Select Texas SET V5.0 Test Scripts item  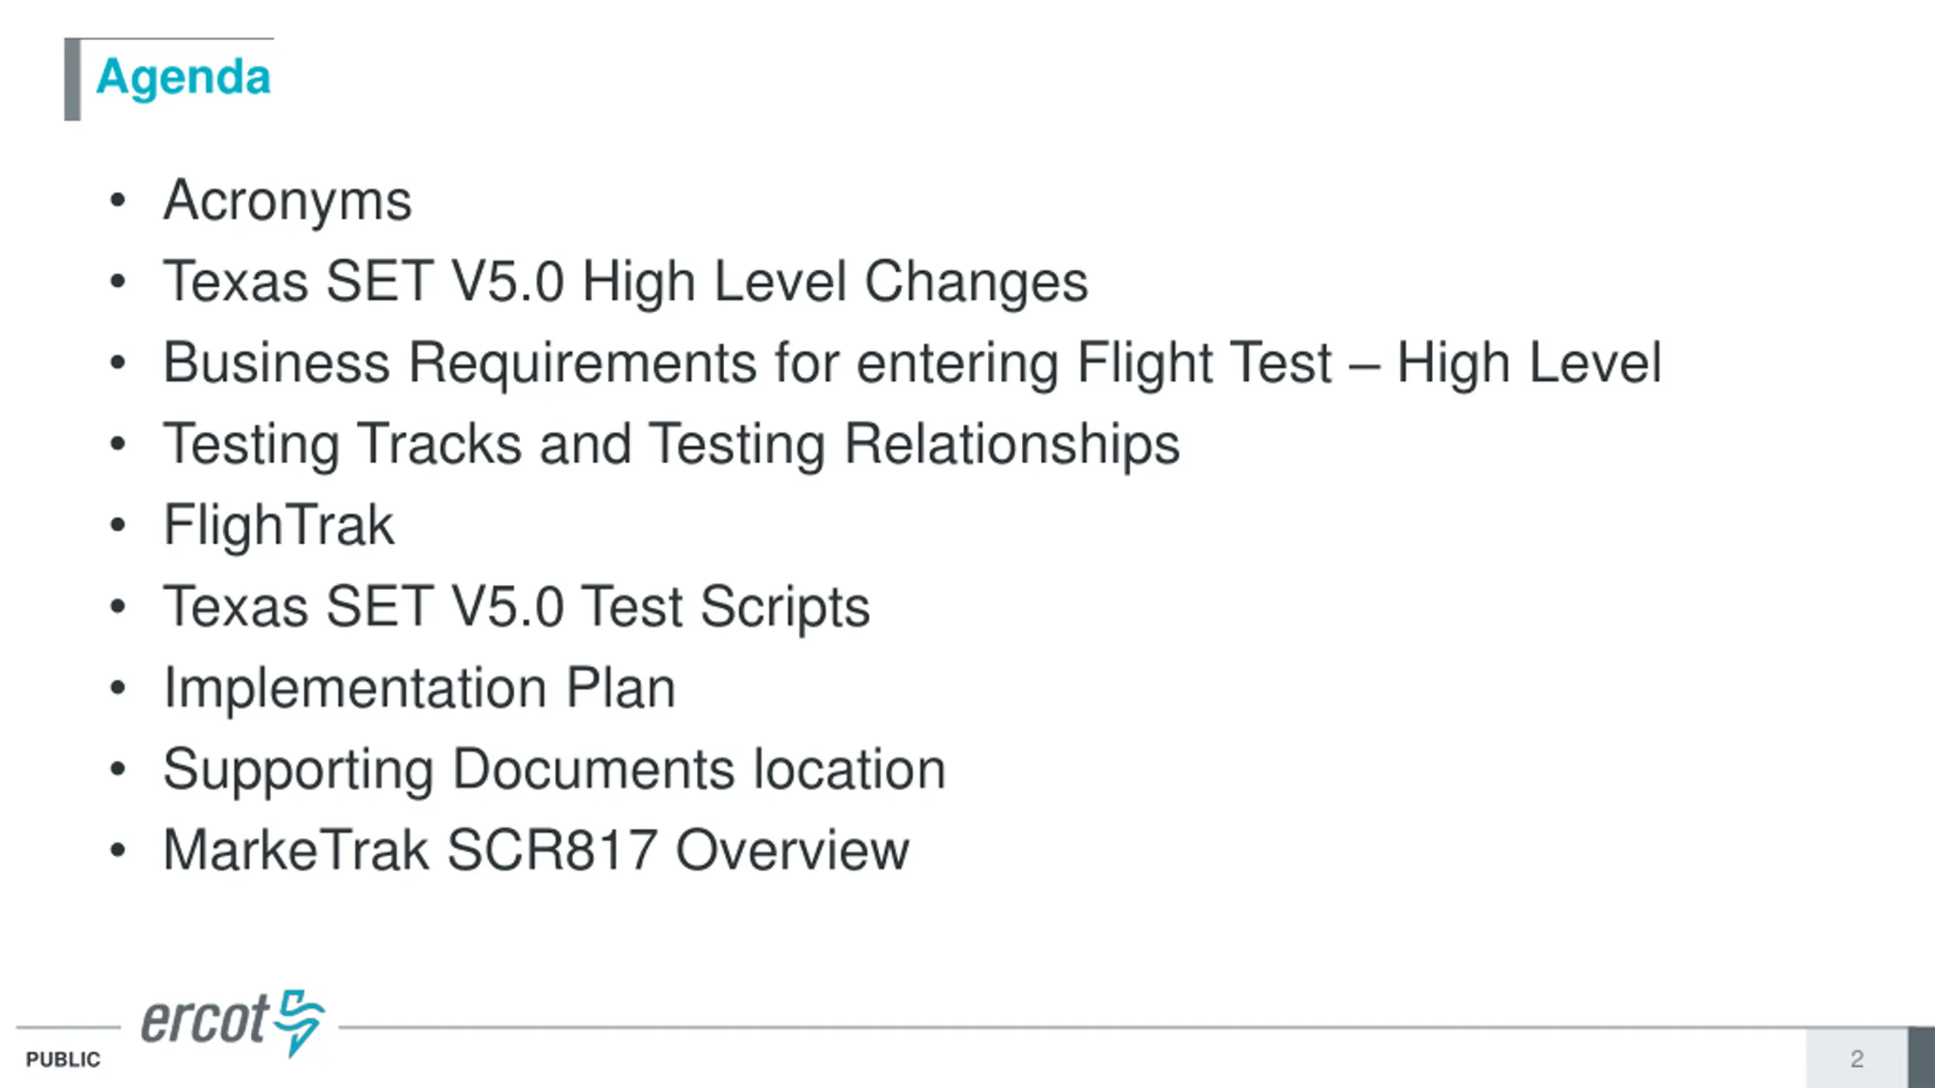516,607
